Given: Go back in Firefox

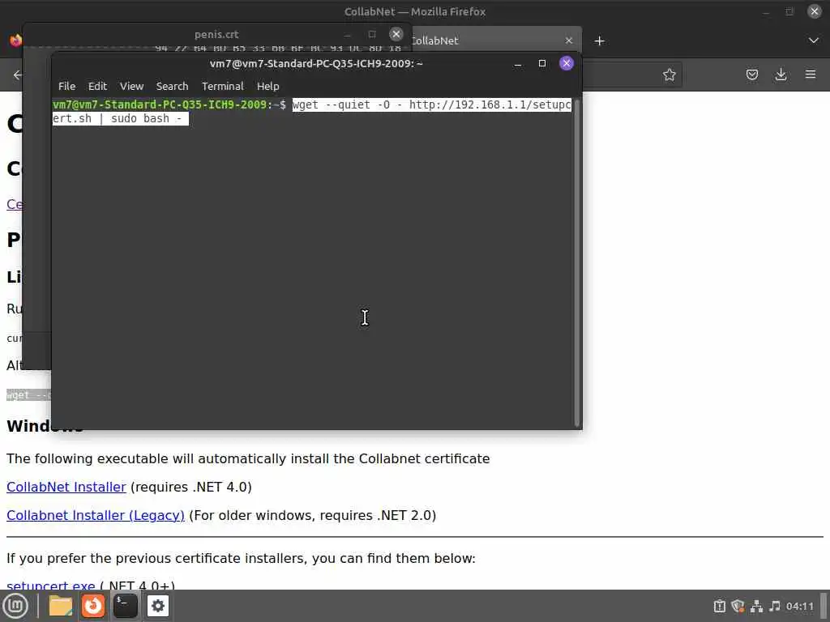Looking at the screenshot, I should point(18,75).
